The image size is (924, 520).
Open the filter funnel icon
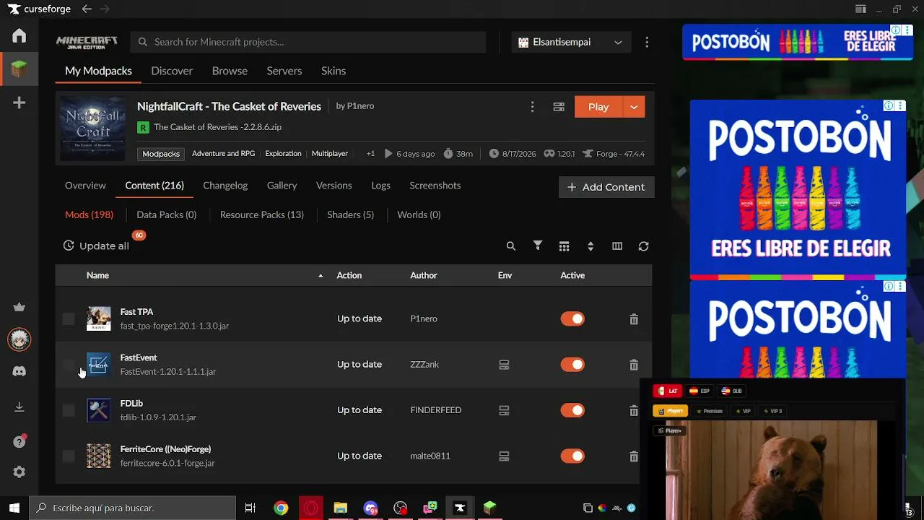click(x=538, y=246)
